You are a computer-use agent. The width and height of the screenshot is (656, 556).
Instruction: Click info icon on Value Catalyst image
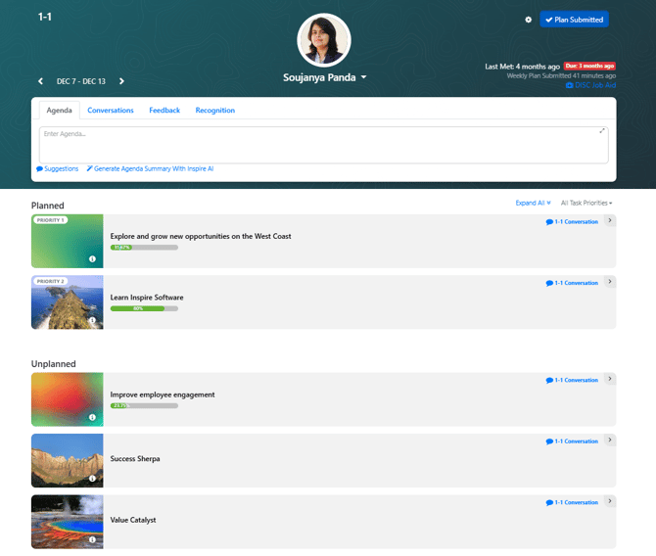coord(92,539)
